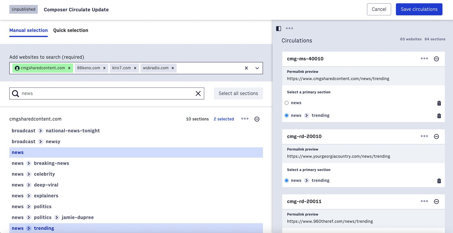The width and height of the screenshot is (453, 233).
Task: Open more options for cmg-rd-20010
Action: click(424, 136)
